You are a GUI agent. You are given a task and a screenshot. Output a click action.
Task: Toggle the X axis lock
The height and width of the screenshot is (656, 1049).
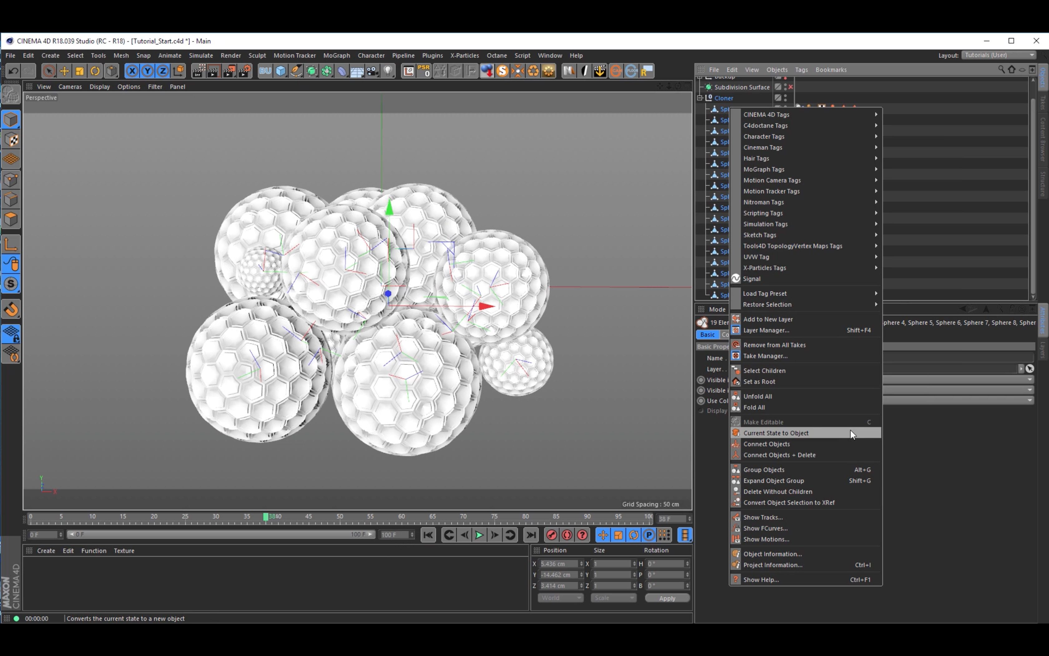pos(132,71)
